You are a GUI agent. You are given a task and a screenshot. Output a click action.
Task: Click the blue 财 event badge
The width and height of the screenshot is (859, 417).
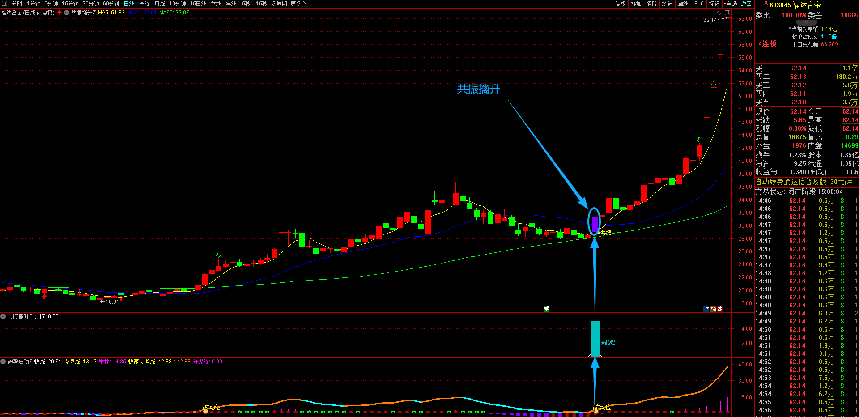point(706,309)
